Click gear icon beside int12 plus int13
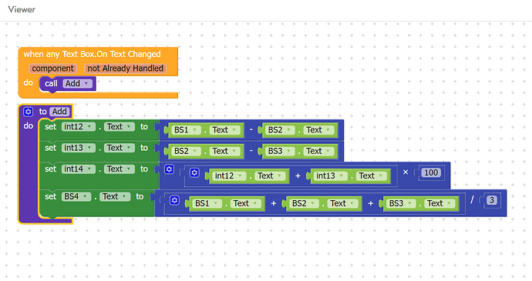The image size is (532, 281). tap(194, 173)
